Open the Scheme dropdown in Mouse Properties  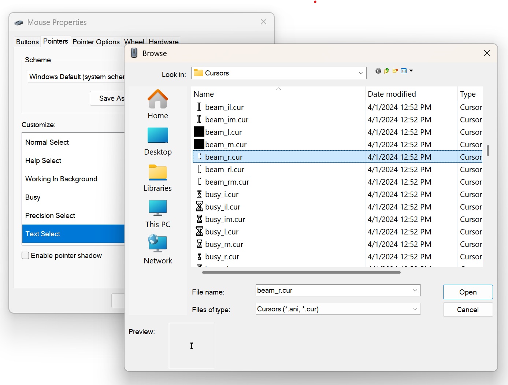[x=76, y=77]
